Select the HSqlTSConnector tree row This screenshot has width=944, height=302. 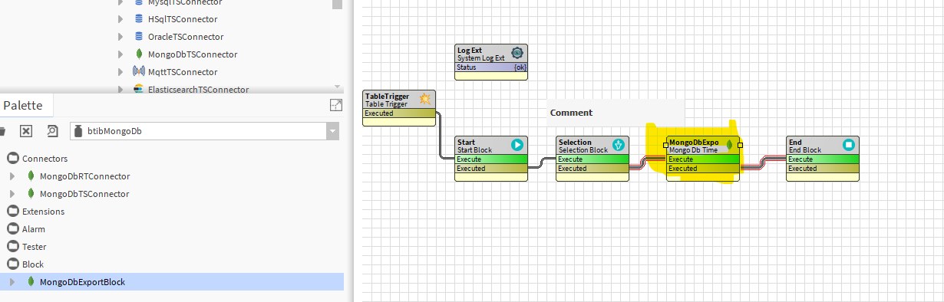pyautogui.click(x=183, y=19)
